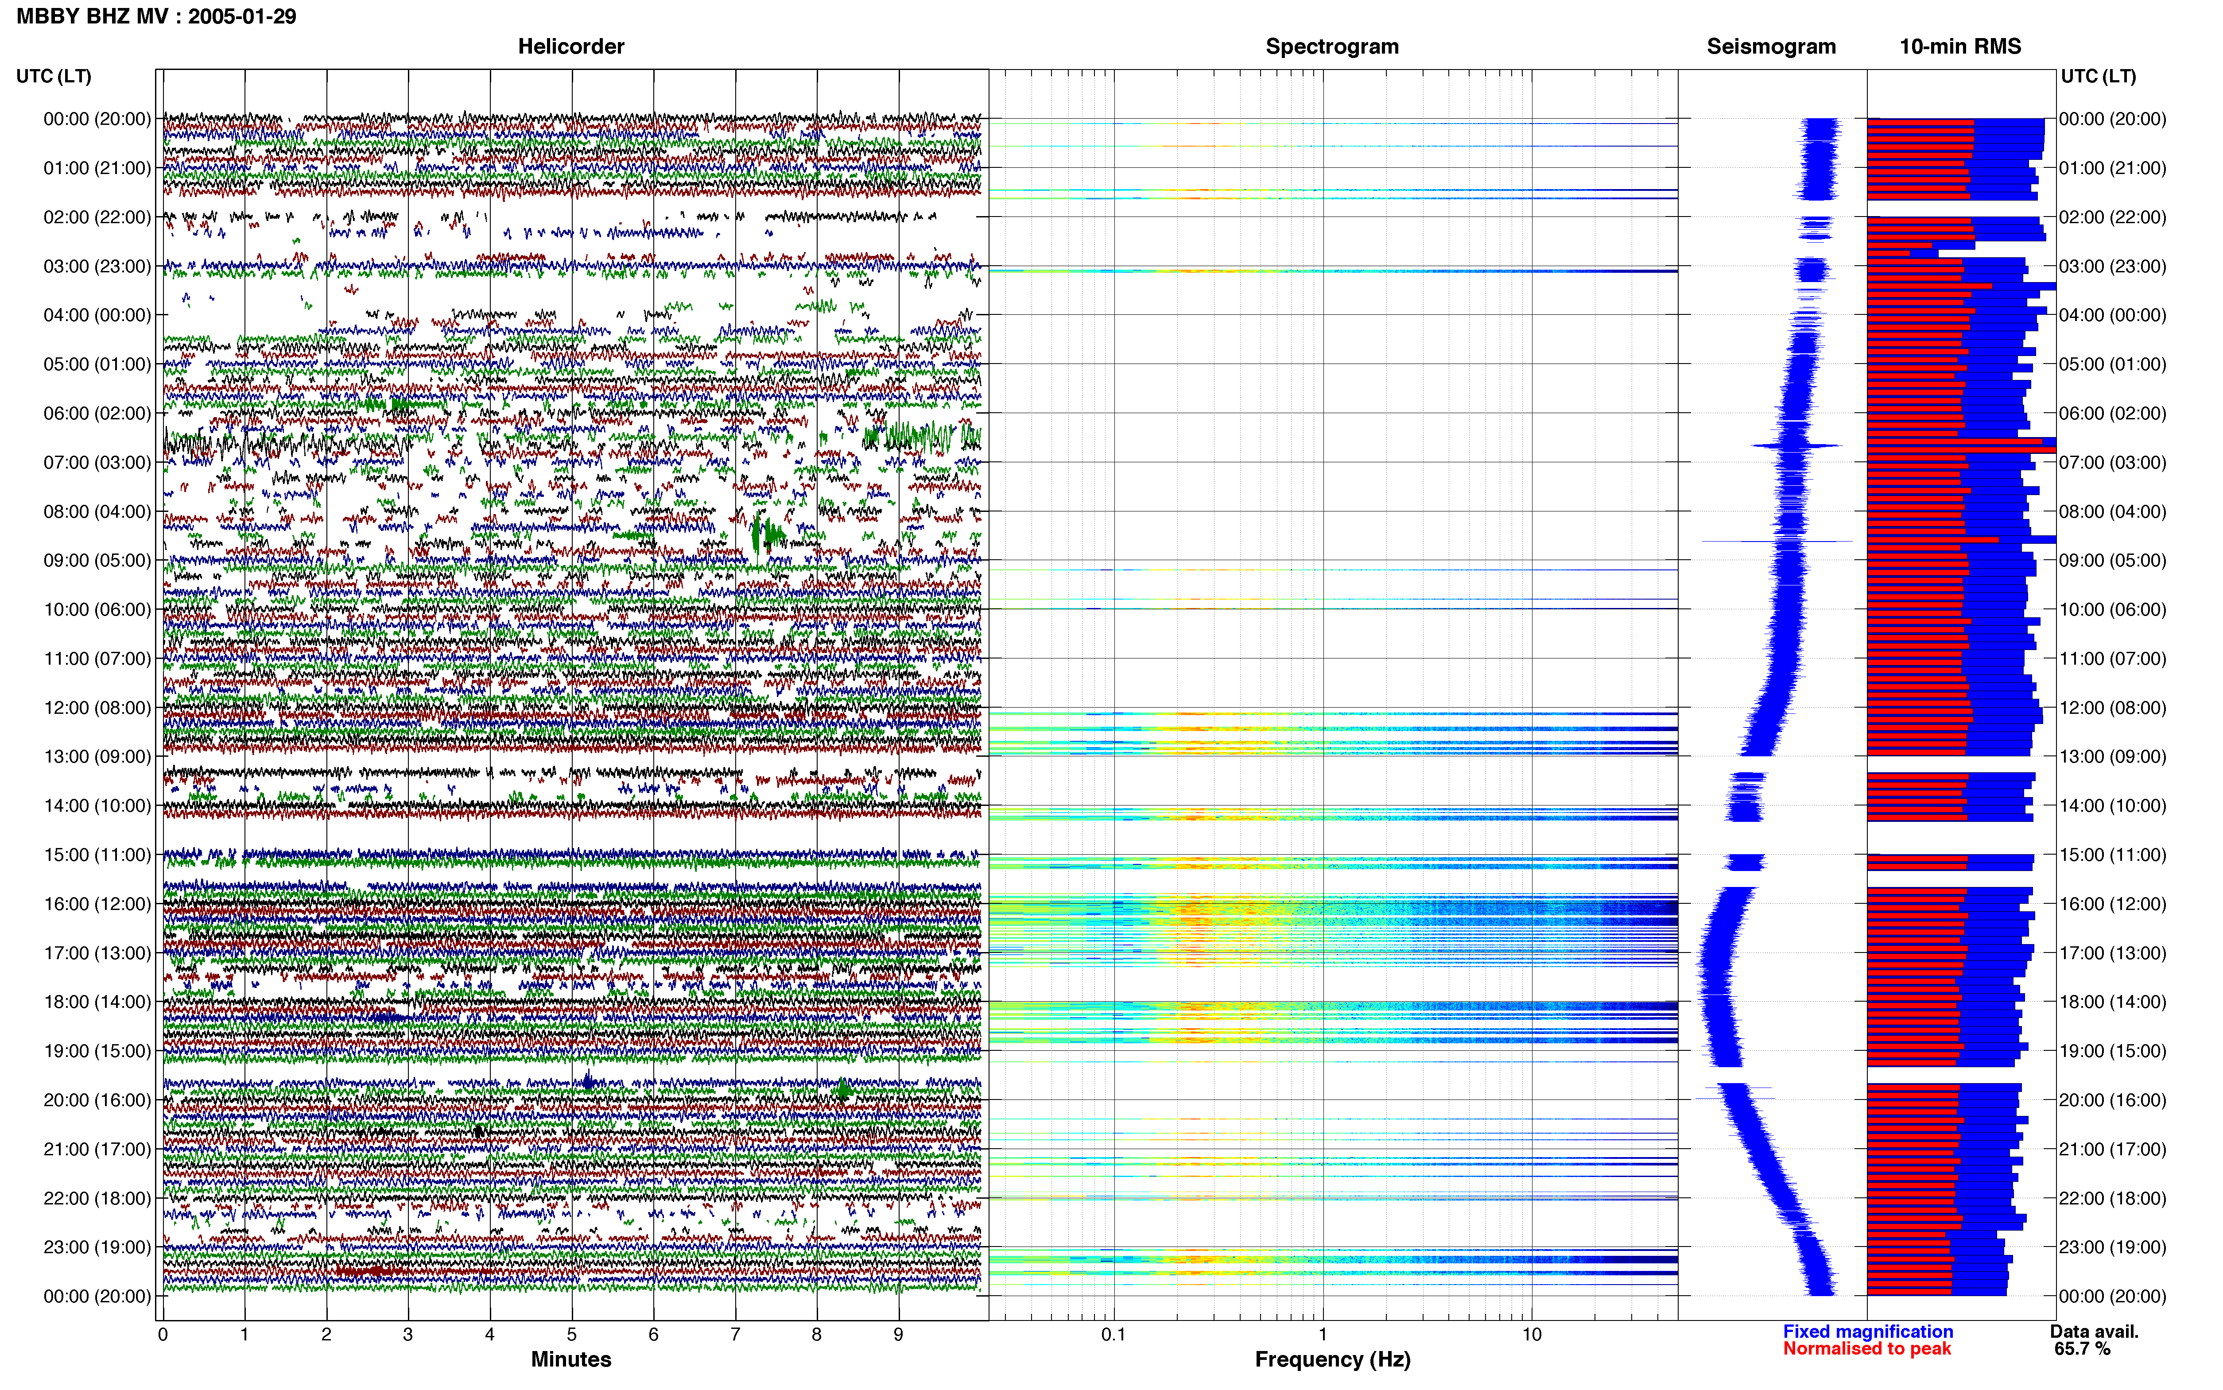2223x1390 pixels.
Task: Click RMS-side time label '17:00 (13:00)'
Action: [2113, 952]
